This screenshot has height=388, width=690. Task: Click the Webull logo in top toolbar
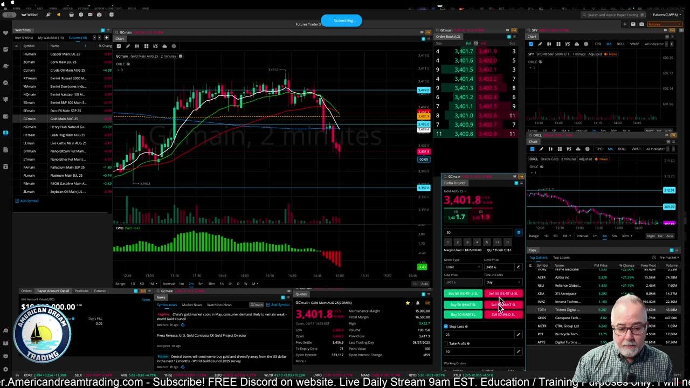pyautogui.click(x=30, y=15)
